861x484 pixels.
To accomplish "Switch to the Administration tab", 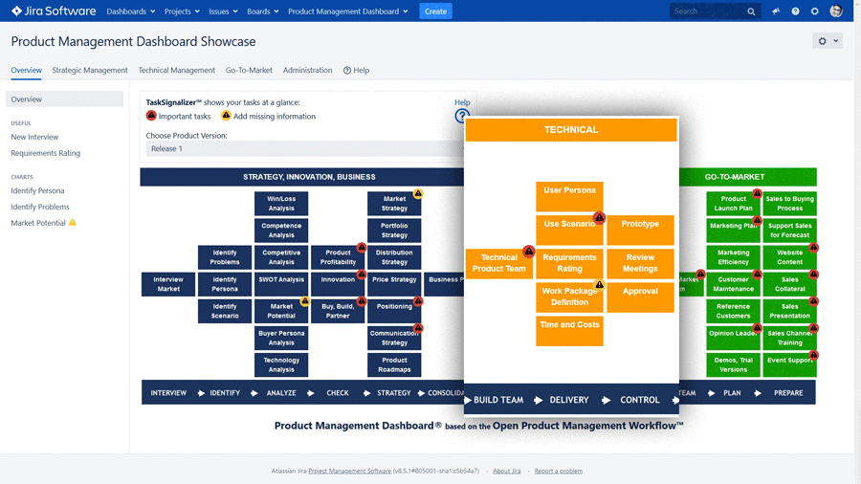I will [x=307, y=70].
